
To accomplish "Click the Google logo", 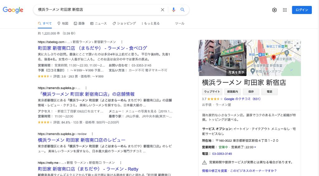I will 13,10.
